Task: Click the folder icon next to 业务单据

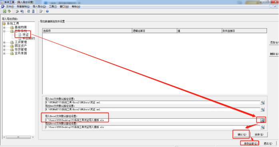Action: tap(12, 54)
